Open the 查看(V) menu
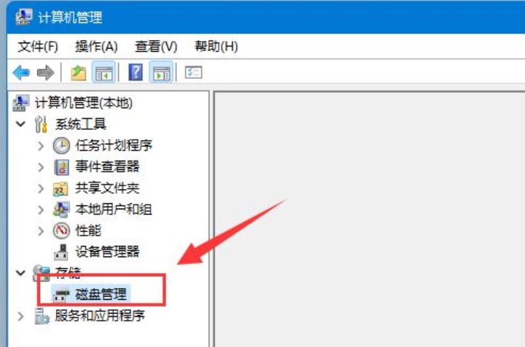 click(x=156, y=46)
